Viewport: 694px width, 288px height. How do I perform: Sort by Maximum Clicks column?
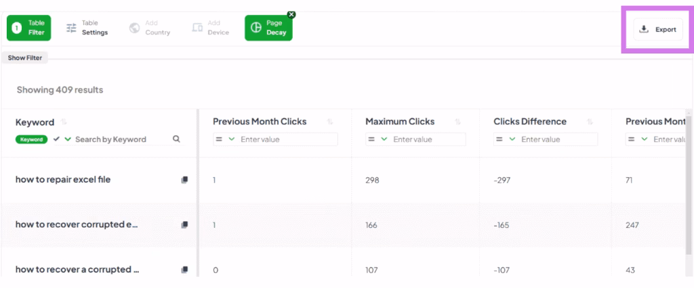(458, 122)
